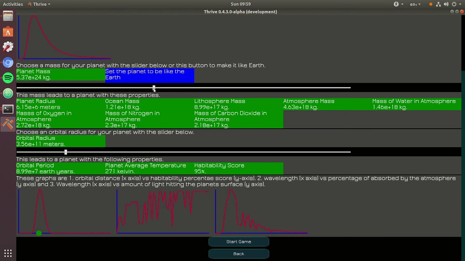Launch Ubuntu Software from the dock
The width and height of the screenshot is (465, 261).
click(x=8, y=32)
